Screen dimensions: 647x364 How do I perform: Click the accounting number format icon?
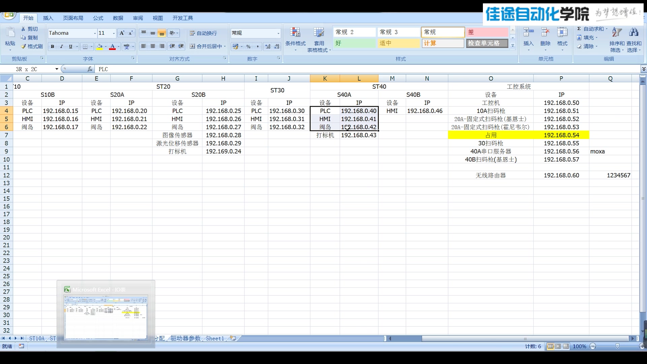[235, 47]
